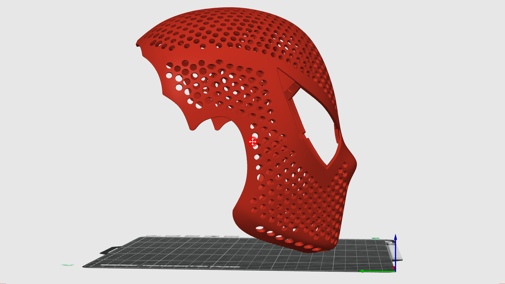Screen dimensions: 505x284
Task: Click the red origin point of the axes
Action: click(394, 268)
